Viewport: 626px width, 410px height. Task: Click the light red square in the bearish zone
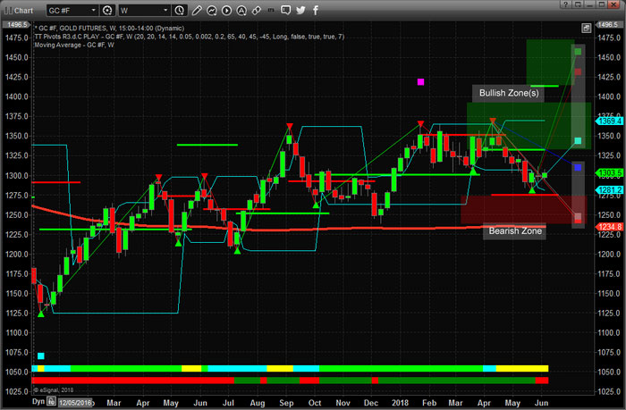[x=578, y=217]
